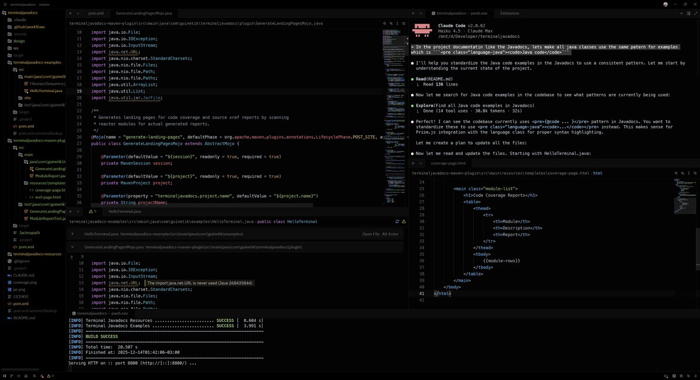Screen dimensions: 700x380
Task: Open the application hamburger menu
Action: 5,4
